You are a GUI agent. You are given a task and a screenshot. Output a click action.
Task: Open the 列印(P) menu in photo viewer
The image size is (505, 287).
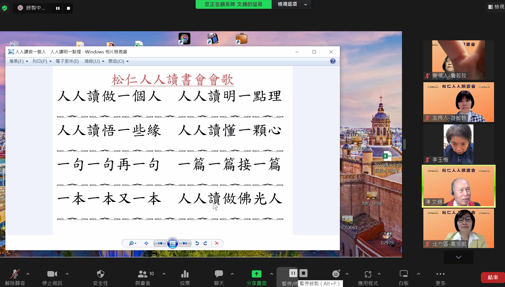click(x=42, y=61)
